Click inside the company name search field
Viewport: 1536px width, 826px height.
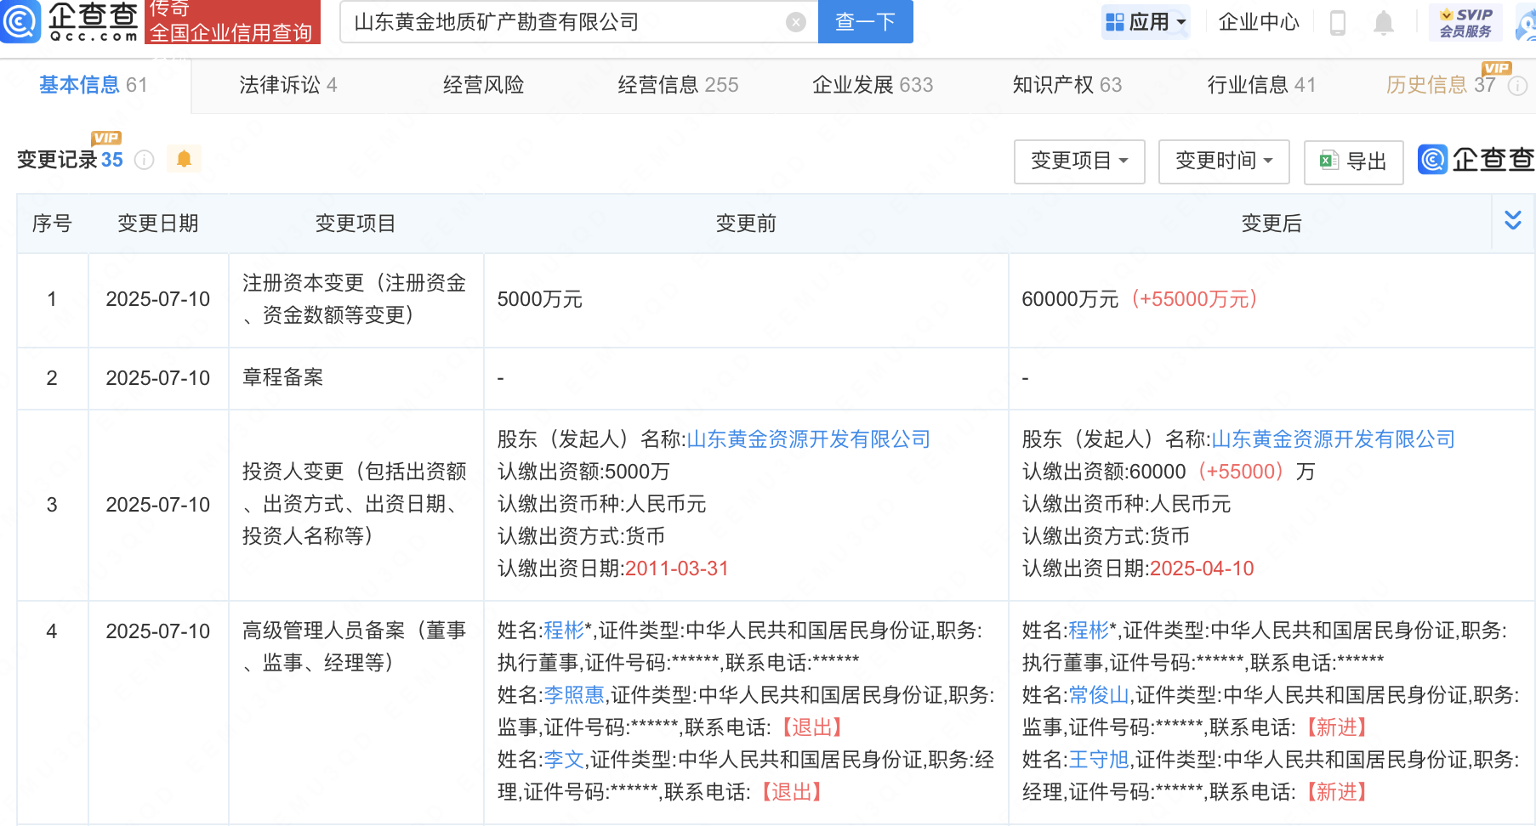pos(561,22)
